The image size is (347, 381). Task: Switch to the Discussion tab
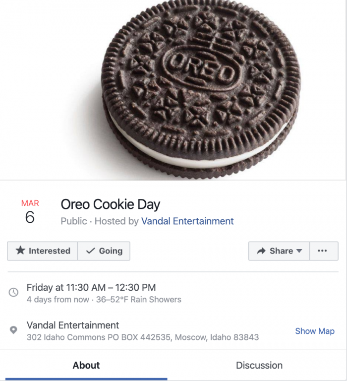click(x=259, y=365)
